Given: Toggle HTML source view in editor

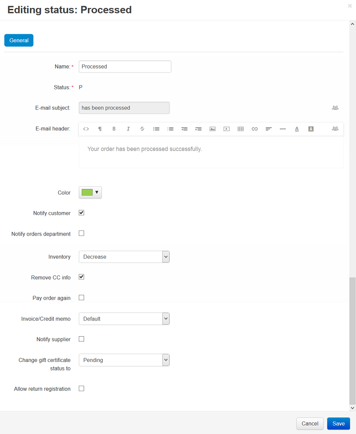Looking at the screenshot, I should [x=86, y=129].
